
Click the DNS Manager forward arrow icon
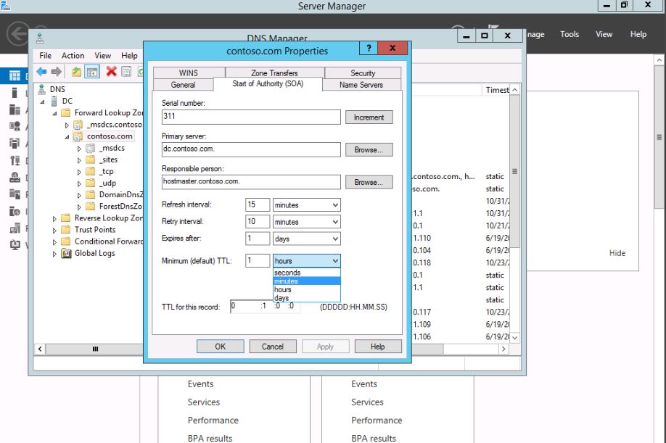coord(56,71)
